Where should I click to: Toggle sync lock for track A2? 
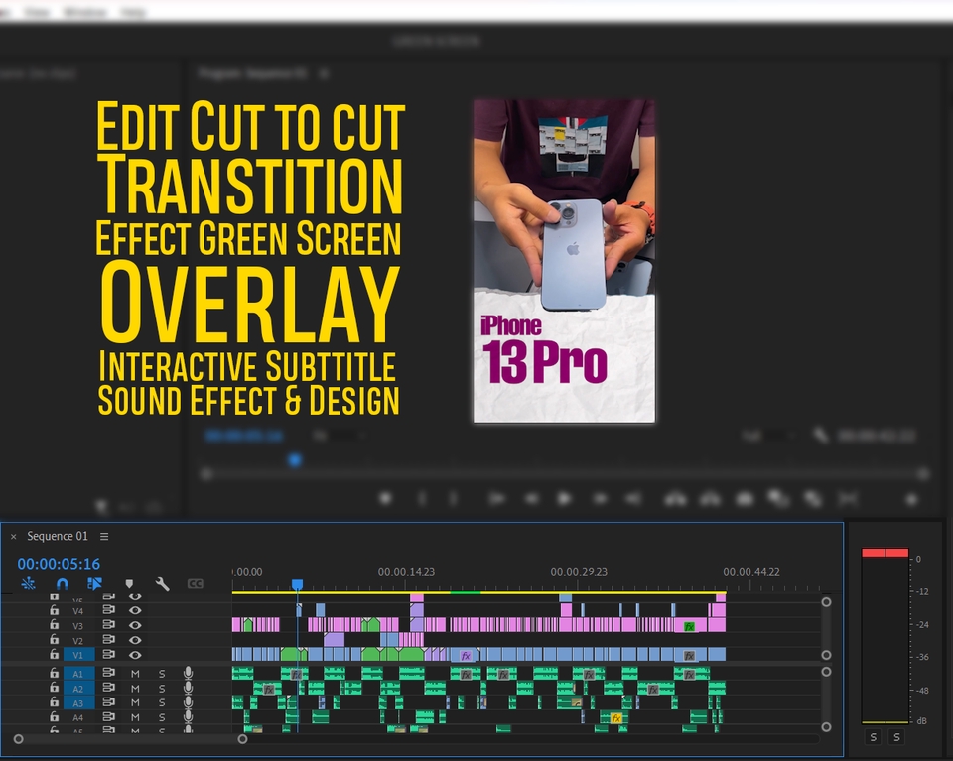click(x=109, y=689)
